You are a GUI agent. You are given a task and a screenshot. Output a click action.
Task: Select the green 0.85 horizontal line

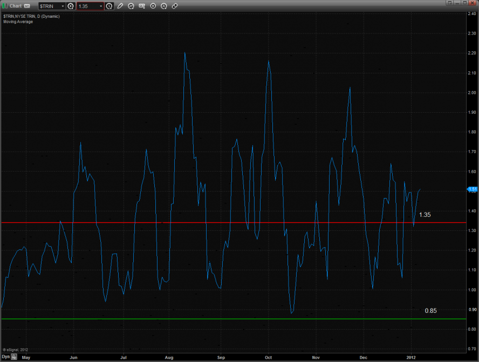pyautogui.click(x=216, y=319)
